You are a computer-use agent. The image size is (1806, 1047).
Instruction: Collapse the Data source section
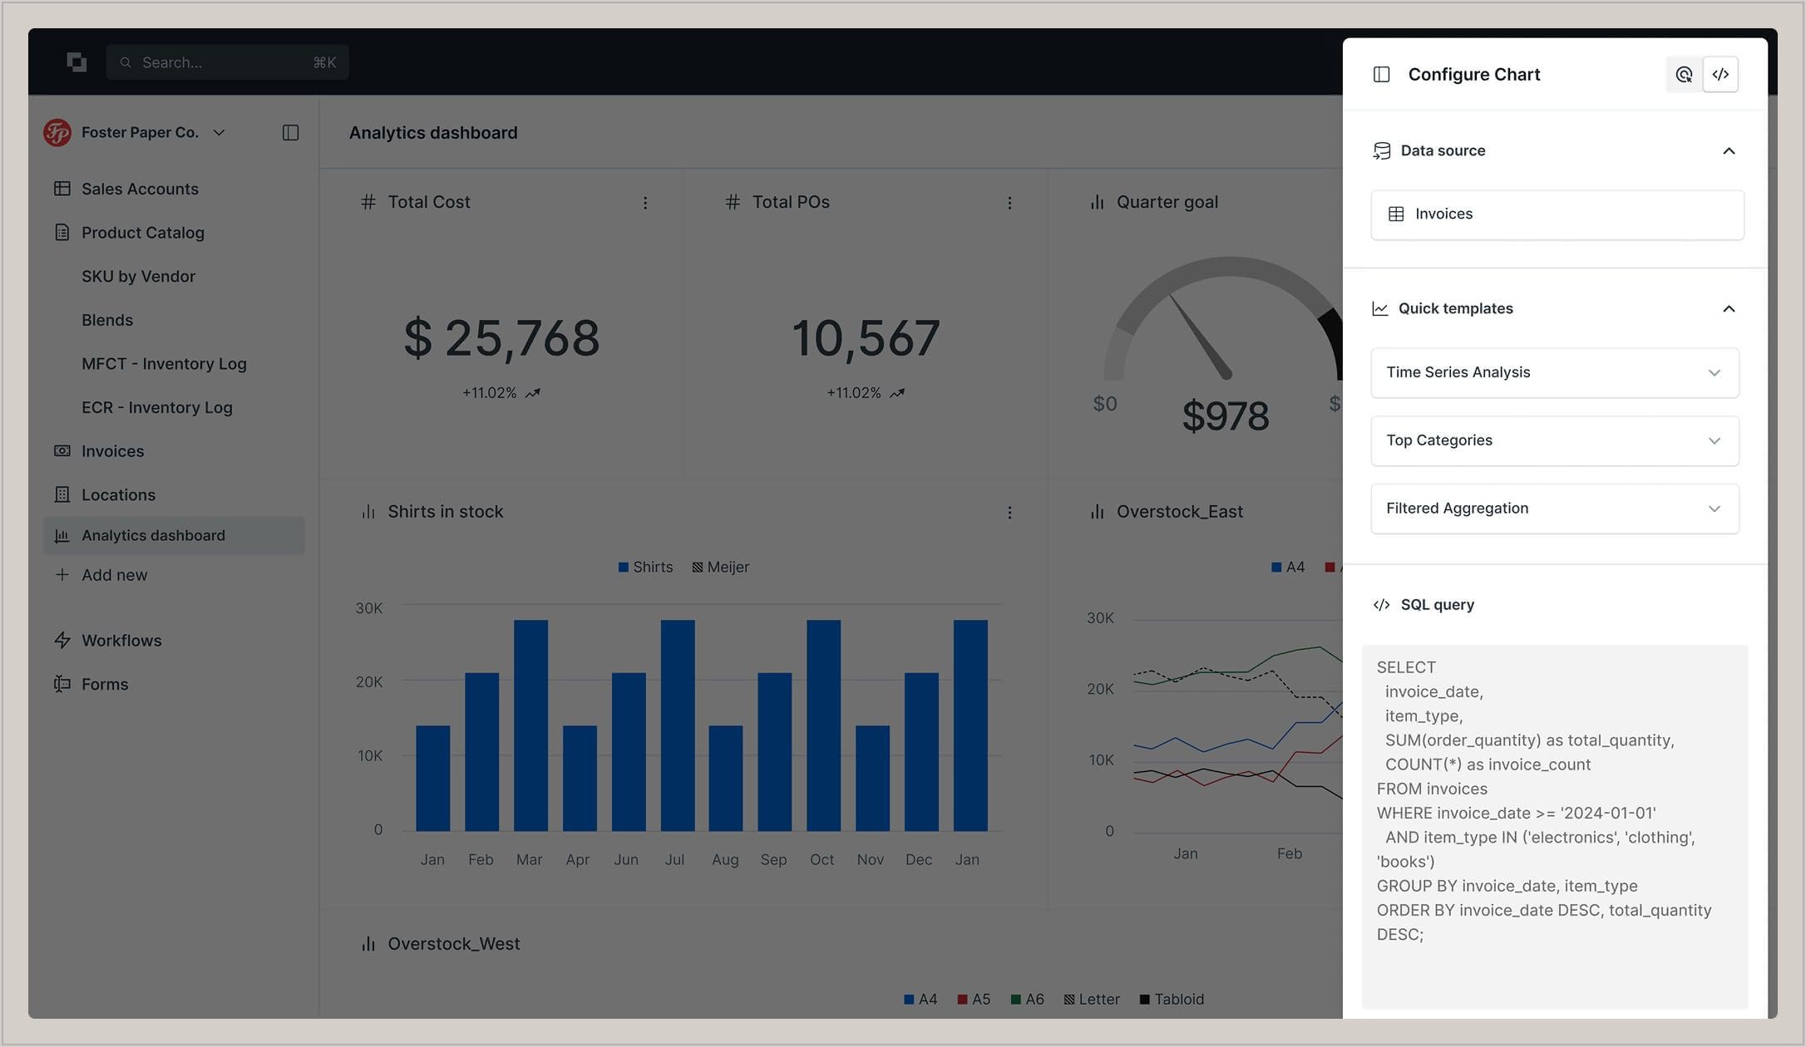click(1729, 151)
